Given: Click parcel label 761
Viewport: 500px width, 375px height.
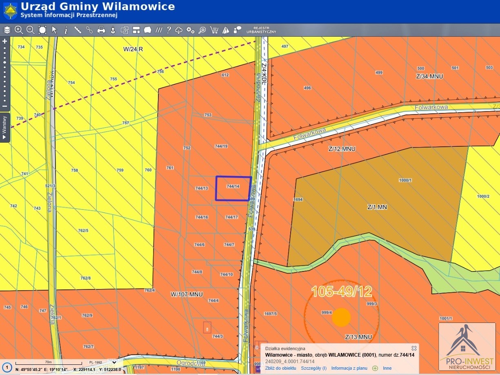Looking at the screenshot, I should [x=170, y=168].
